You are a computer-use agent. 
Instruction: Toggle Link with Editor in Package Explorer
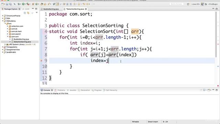click(x=28, y=13)
